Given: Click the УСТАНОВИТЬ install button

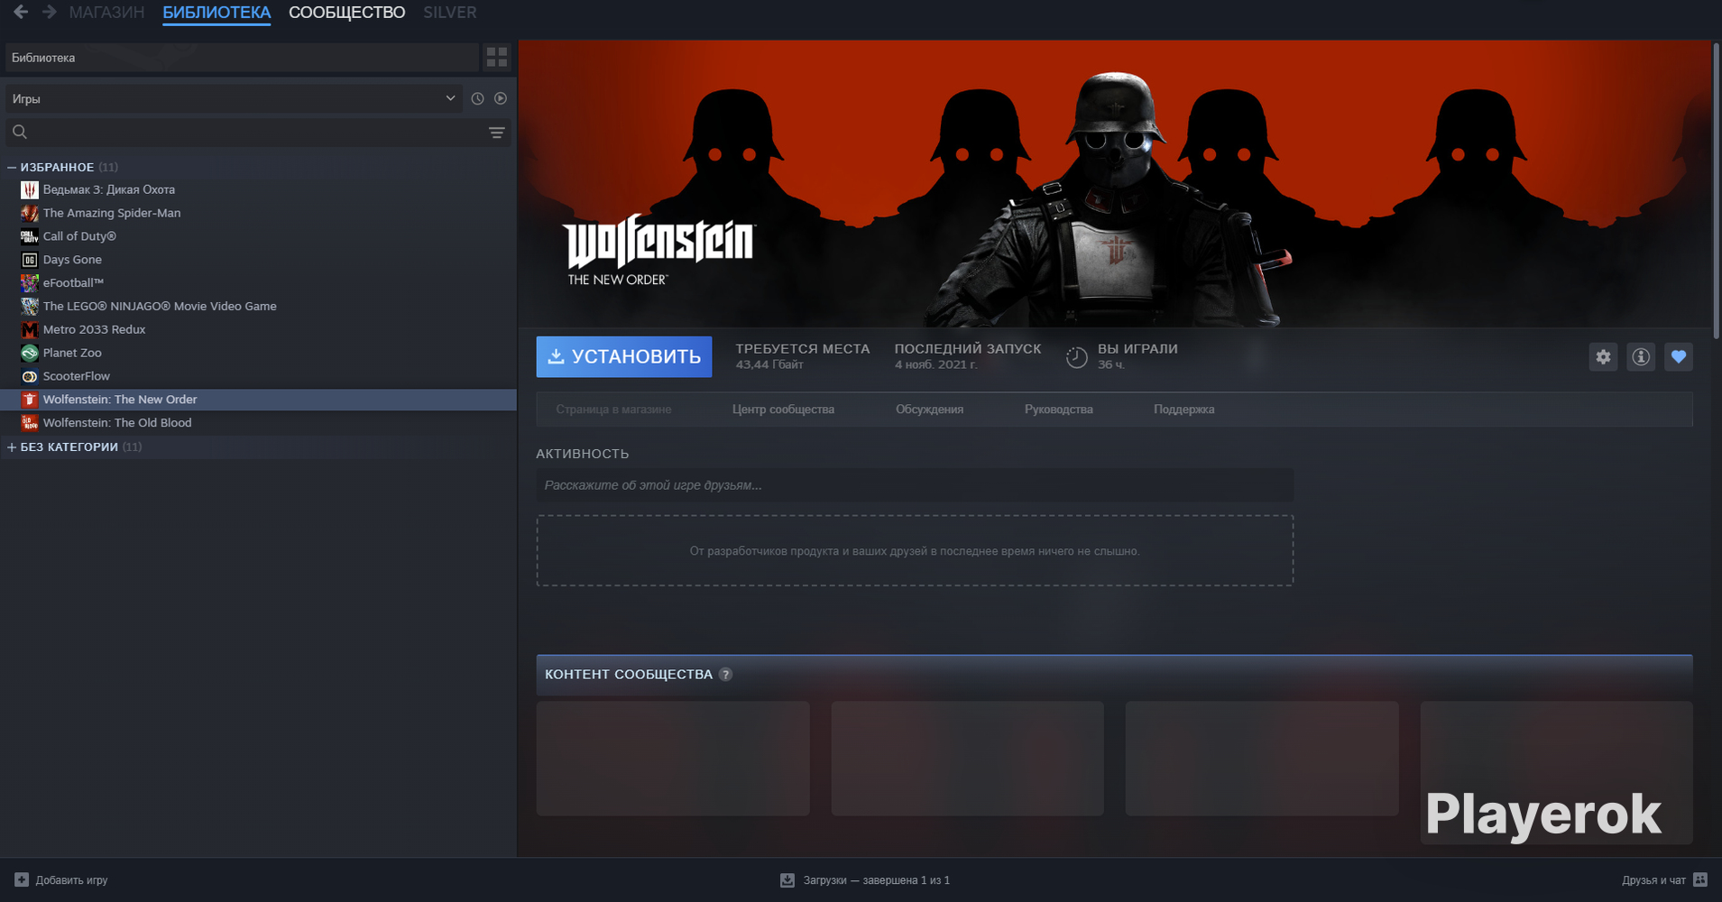Looking at the screenshot, I should pos(624,356).
